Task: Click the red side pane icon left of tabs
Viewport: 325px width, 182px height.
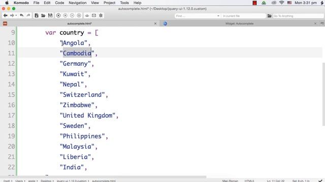Action: click(5, 24)
